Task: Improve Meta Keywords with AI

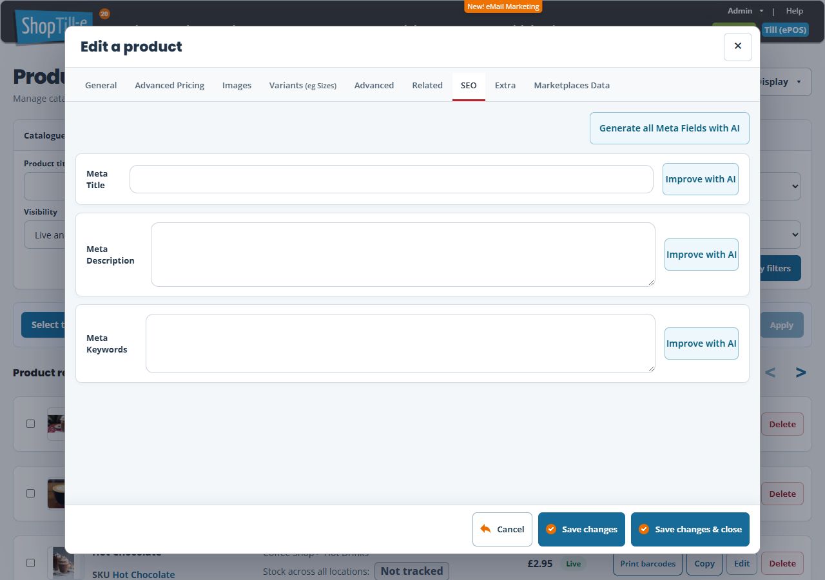Action: pyautogui.click(x=701, y=343)
